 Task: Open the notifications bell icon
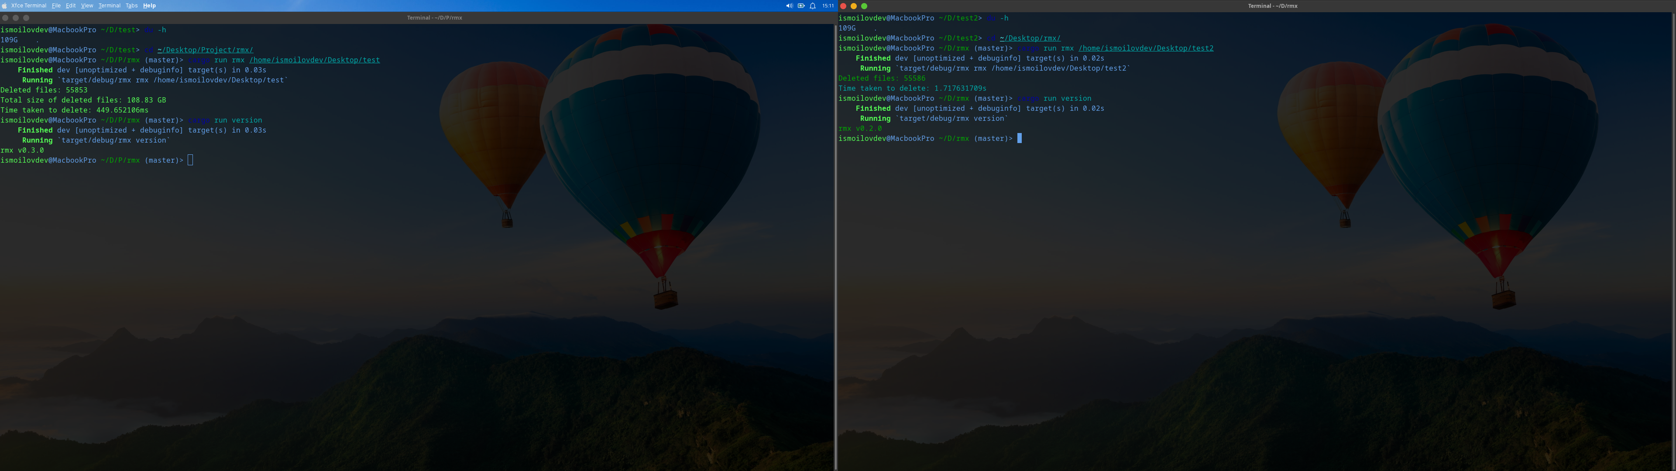[813, 6]
